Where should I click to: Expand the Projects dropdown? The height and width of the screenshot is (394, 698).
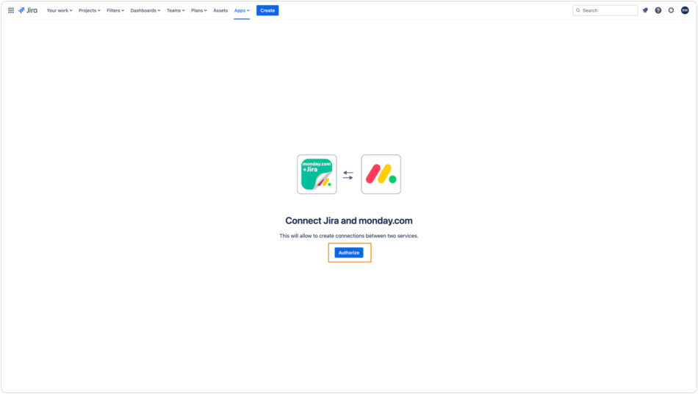[x=90, y=10]
